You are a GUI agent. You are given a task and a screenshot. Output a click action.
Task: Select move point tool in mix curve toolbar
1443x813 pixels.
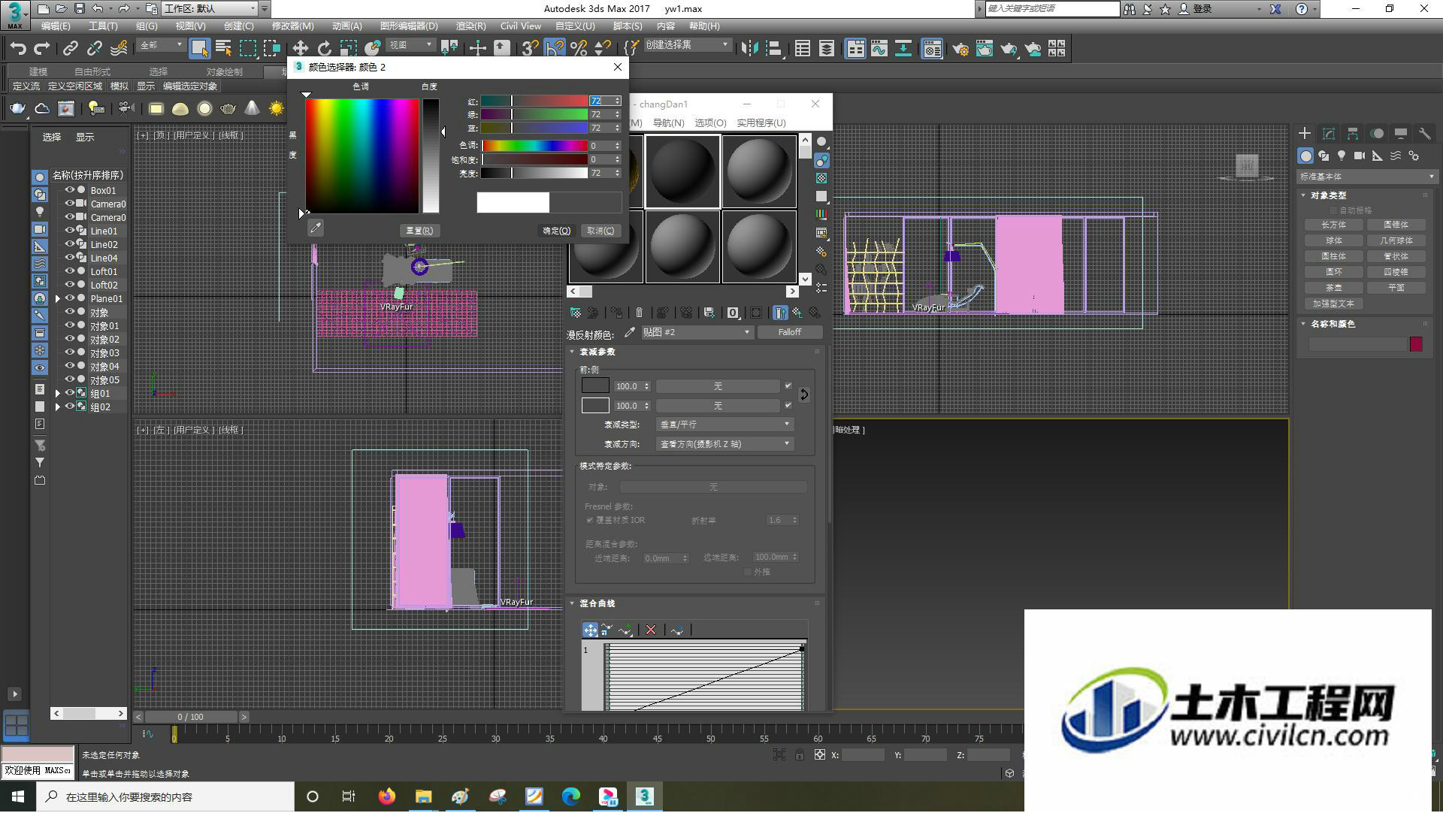591,630
